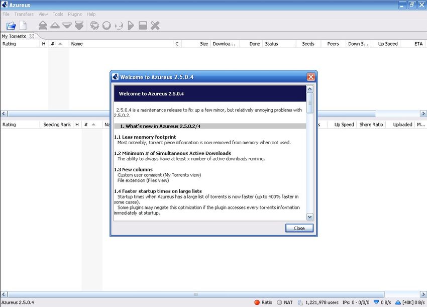
Task: Open the Tools menu
Action: point(58,14)
